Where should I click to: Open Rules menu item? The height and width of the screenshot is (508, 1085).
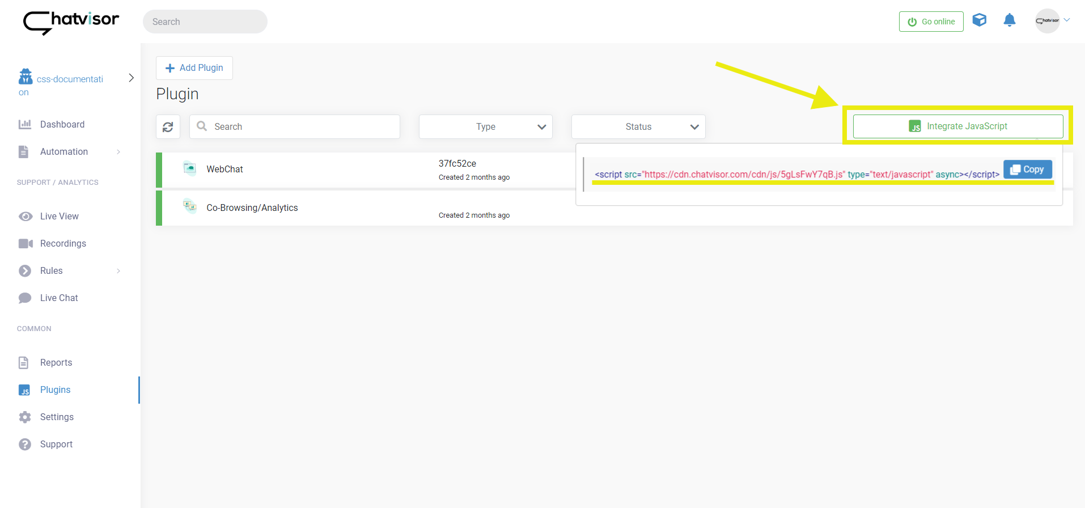click(52, 270)
